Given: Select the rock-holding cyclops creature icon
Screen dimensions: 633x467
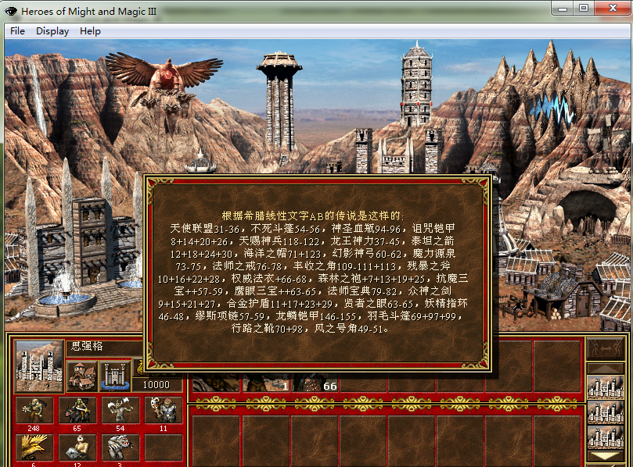Looking at the screenshot, I should (77, 447).
